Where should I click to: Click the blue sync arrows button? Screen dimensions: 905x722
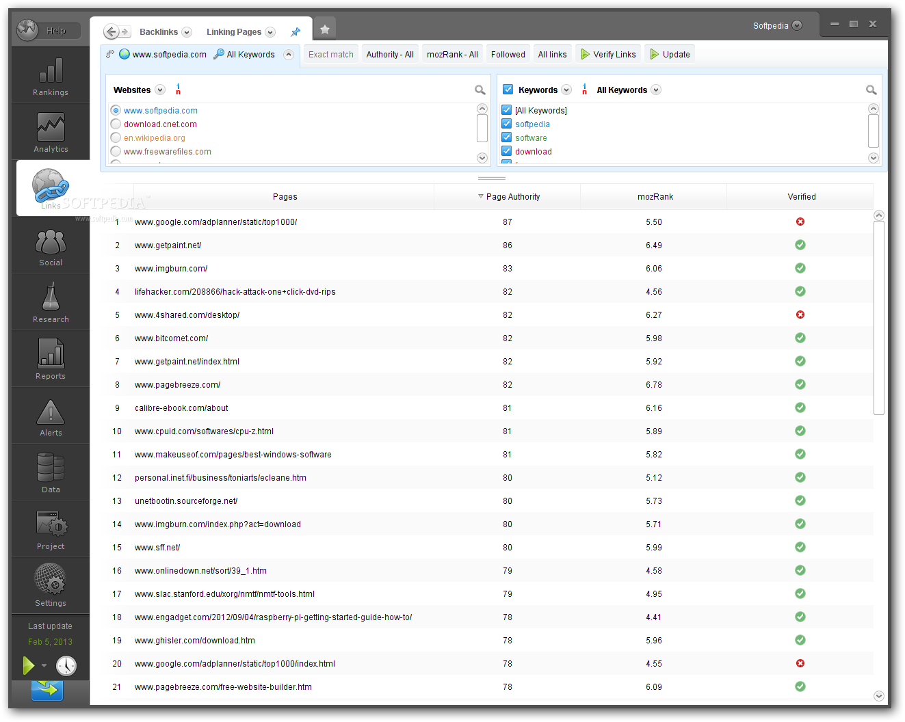(x=47, y=689)
